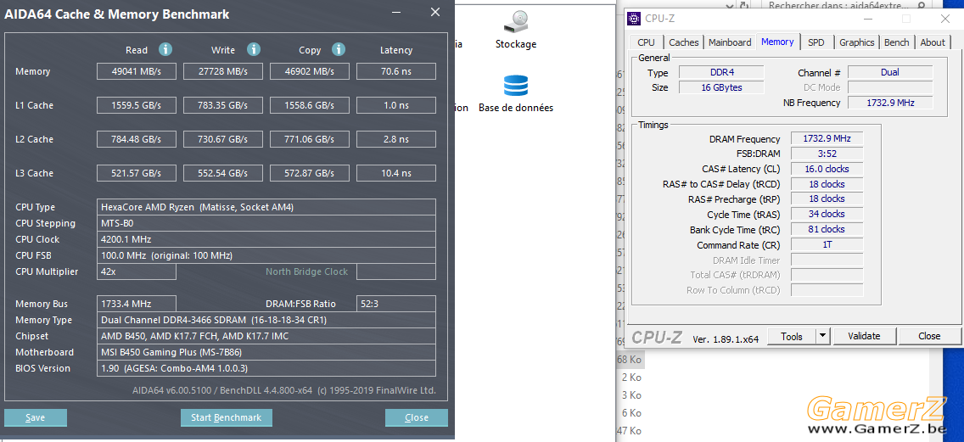Click the CPU Type field HexaCore AMD Ryzen
Viewport: 964px width, 442px height.
coord(266,207)
